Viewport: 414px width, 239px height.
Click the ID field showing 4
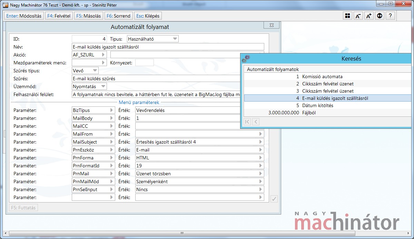point(89,39)
